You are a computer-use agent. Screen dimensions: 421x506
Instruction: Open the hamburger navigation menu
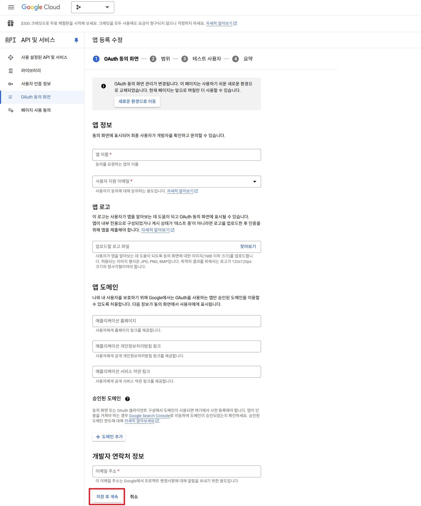(x=11, y=7)
